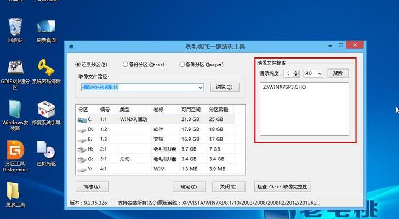Click drive icon of C: partition
Screen dimensions: 399x219
[x=82, y=119]
